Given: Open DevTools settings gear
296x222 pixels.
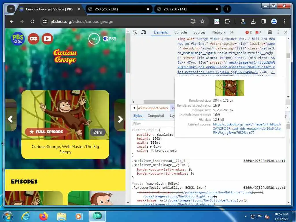Looking at the screenshot, I should 270,32.
